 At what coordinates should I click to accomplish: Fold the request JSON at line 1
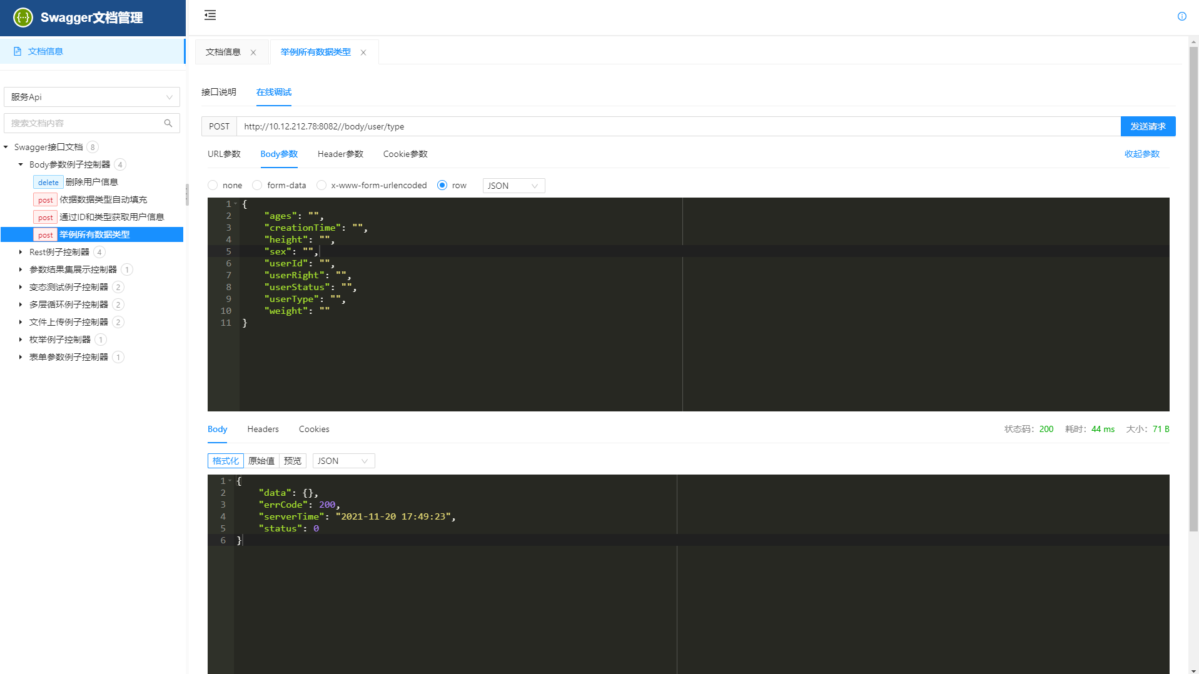236,204
